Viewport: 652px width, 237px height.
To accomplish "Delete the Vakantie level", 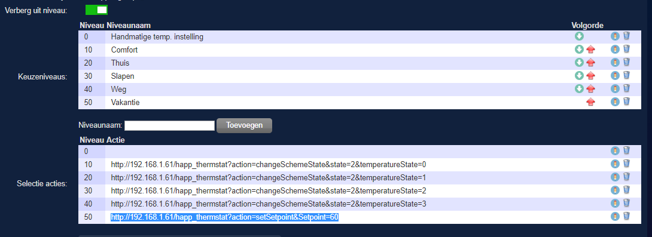I will point(627,101).
